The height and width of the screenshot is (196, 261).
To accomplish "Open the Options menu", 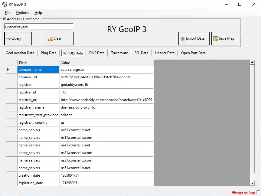I will tap(22, 13).
